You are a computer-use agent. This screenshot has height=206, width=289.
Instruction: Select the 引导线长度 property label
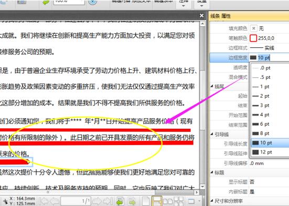(236, 144)
